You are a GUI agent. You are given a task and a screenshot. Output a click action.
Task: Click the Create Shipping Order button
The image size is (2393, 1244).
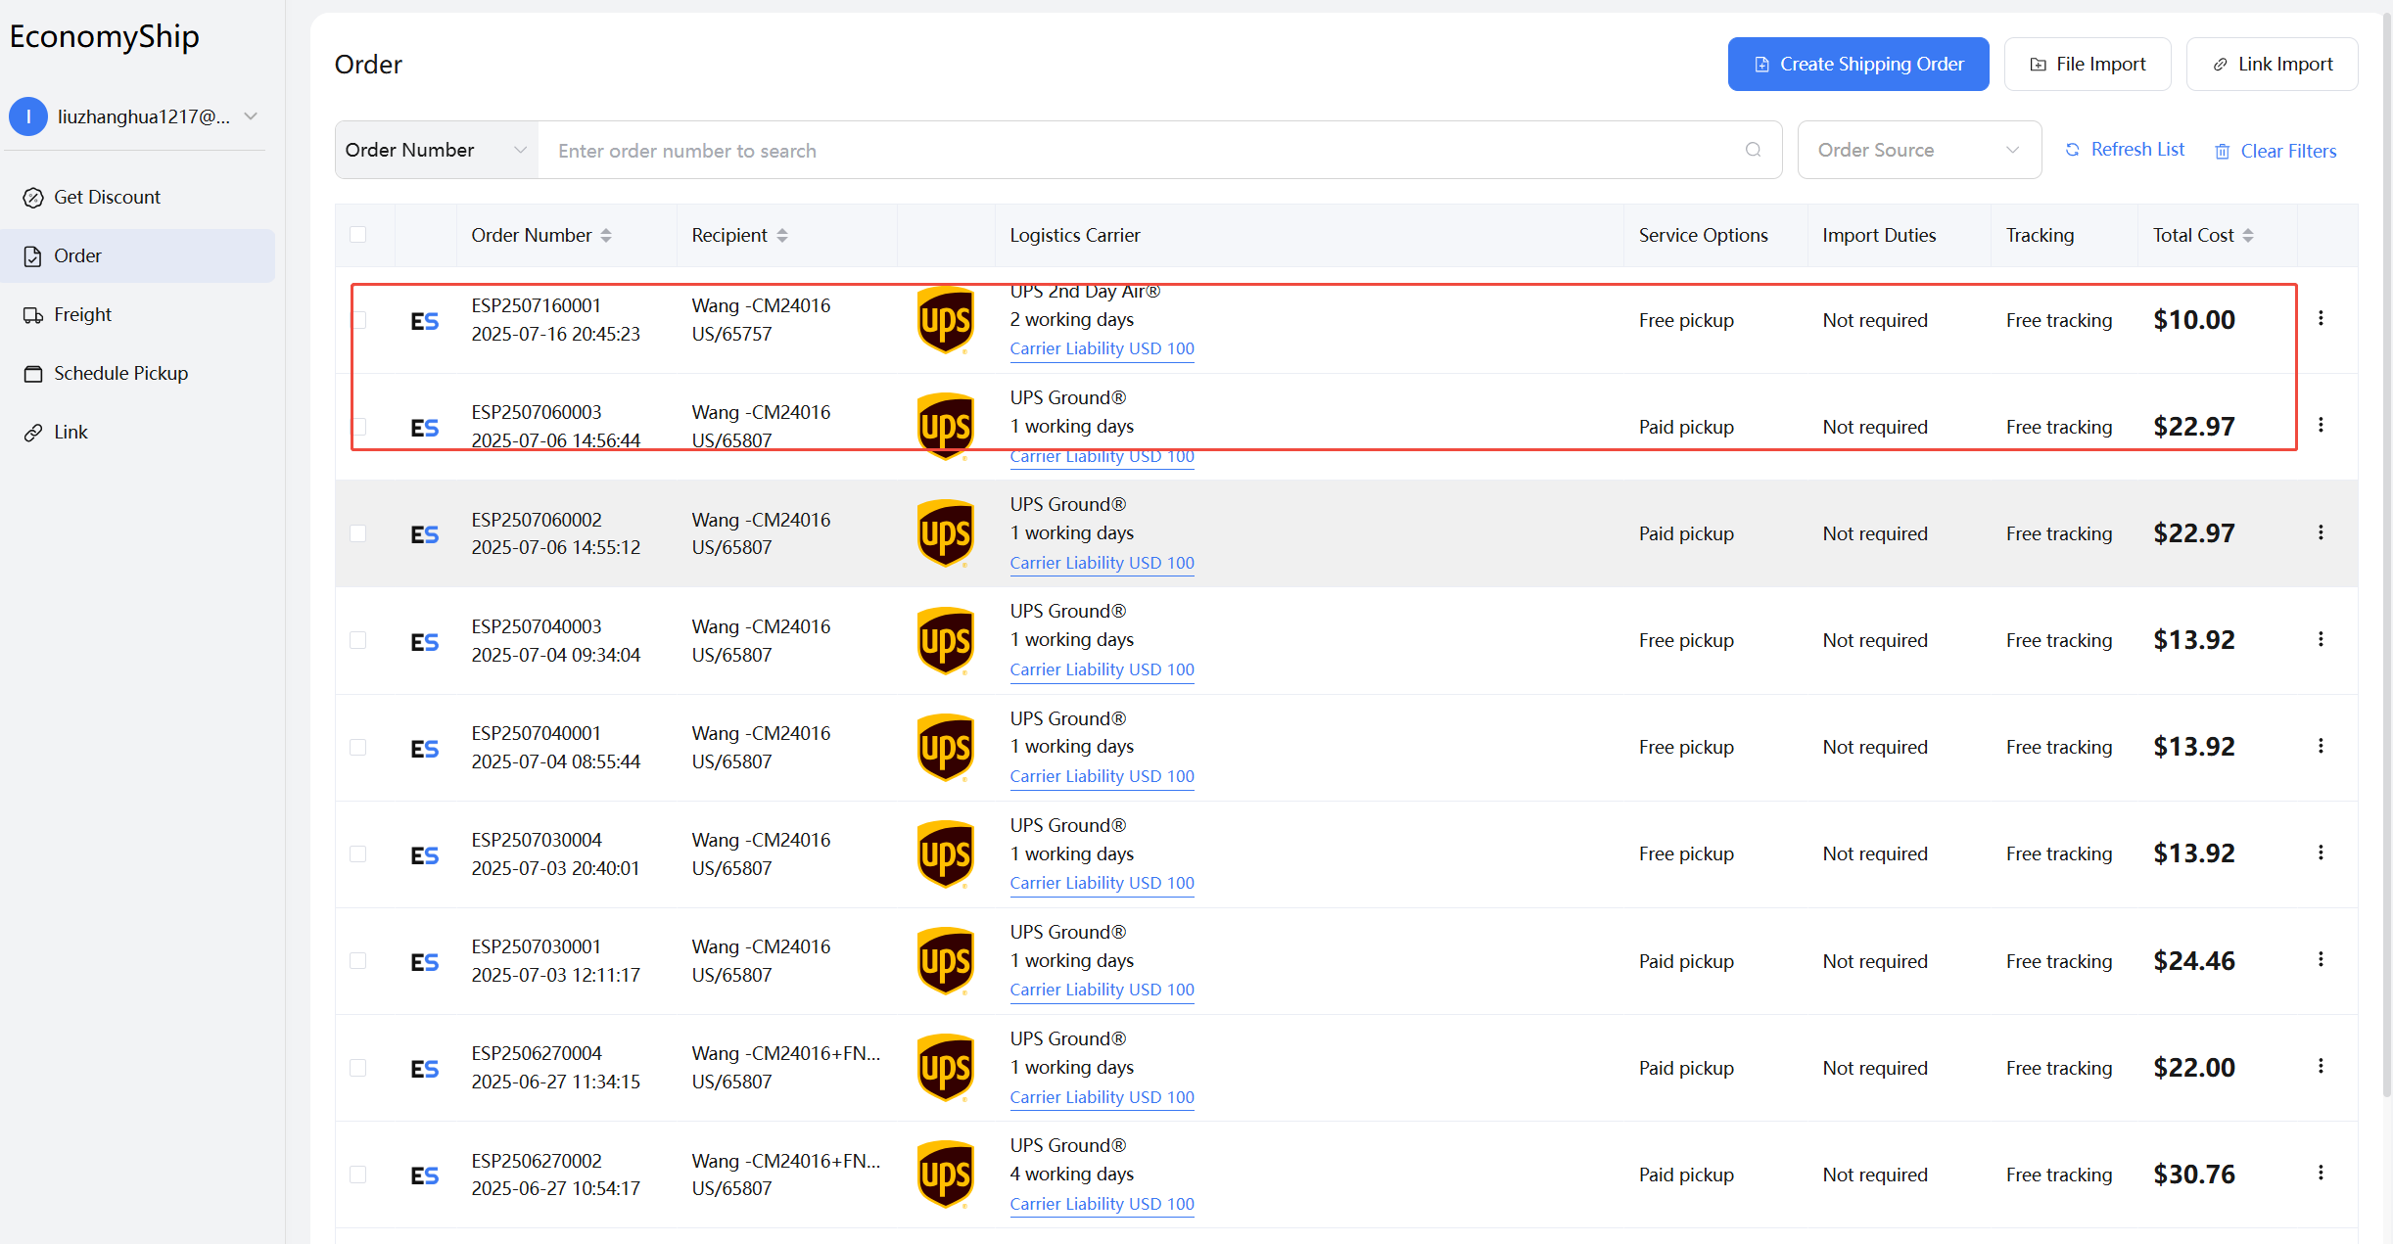[1857, 65]
